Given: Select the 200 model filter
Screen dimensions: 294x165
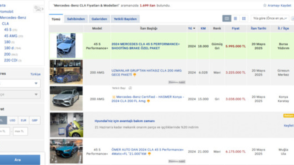Looking at the screenshot, I should pyautogui.click(x=7, y=54).
